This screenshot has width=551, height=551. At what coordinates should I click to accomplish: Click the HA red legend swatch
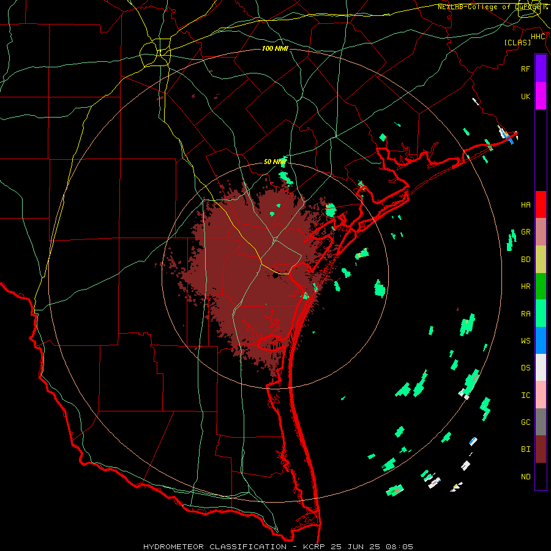[x=541, y=204]
